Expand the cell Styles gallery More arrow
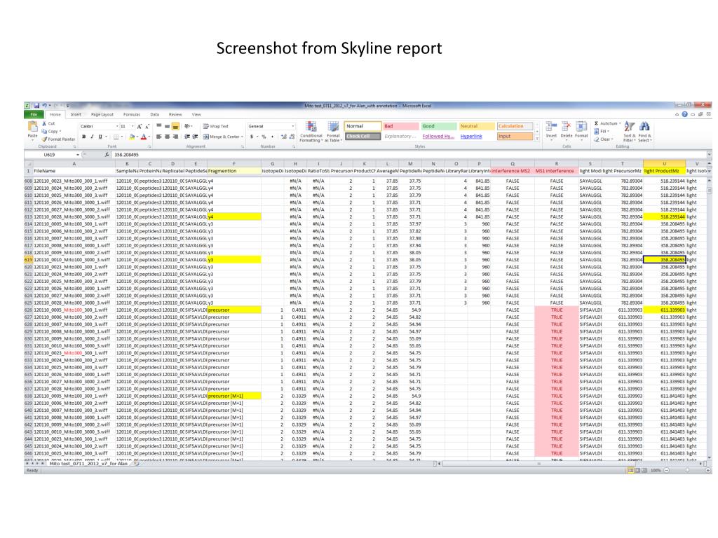The height and width of the screenshot is (538, 718). pos(537,138)
